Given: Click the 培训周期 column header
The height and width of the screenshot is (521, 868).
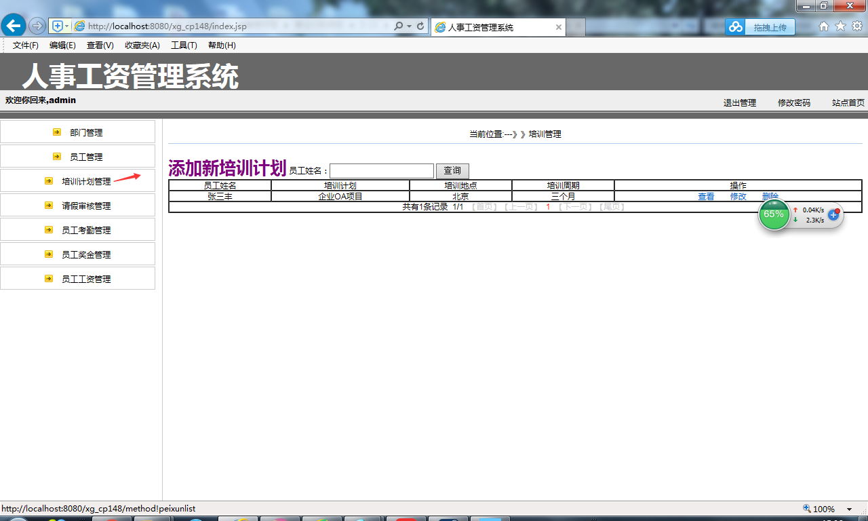Looking at the screenshot, I should (564, 186).
